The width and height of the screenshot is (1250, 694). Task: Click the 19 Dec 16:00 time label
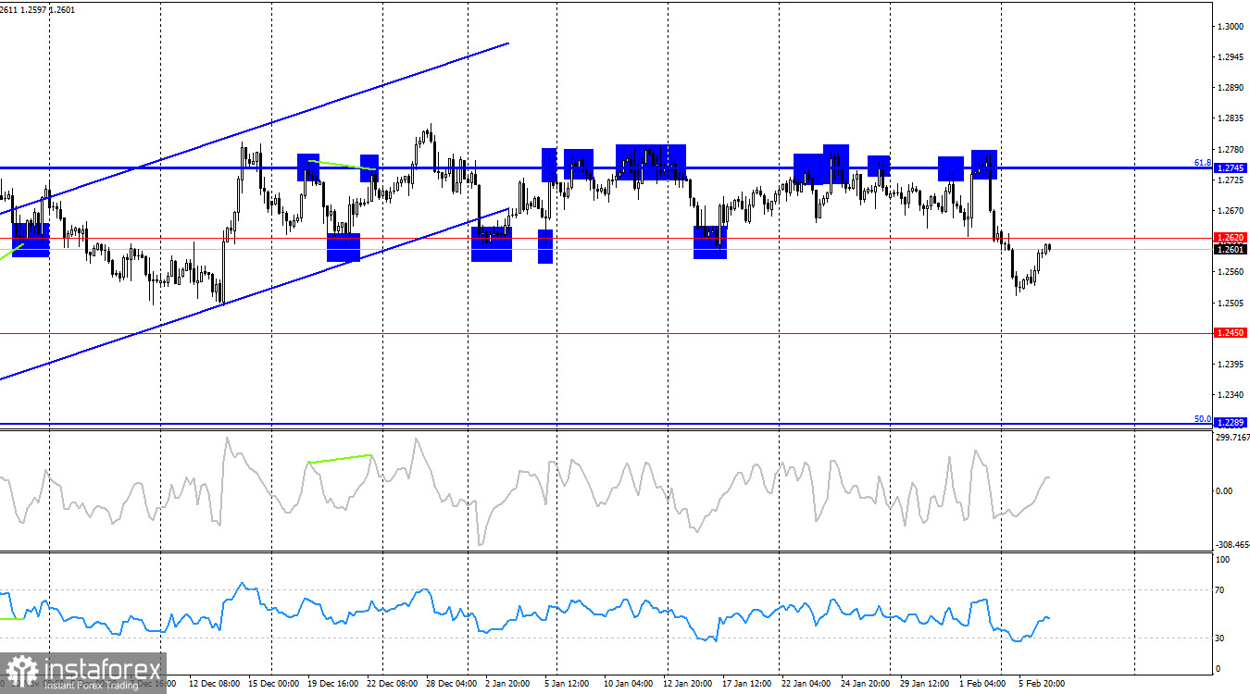334,684
